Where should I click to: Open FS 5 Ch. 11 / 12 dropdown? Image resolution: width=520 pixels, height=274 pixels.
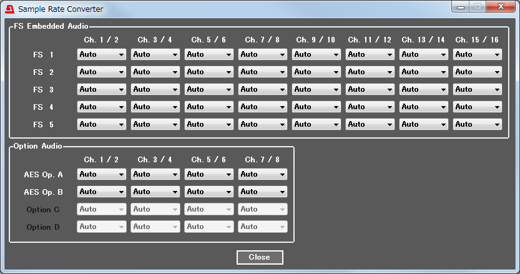pos(370,124)
